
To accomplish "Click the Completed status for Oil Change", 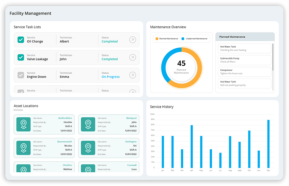I will click(x=110, y=42).
